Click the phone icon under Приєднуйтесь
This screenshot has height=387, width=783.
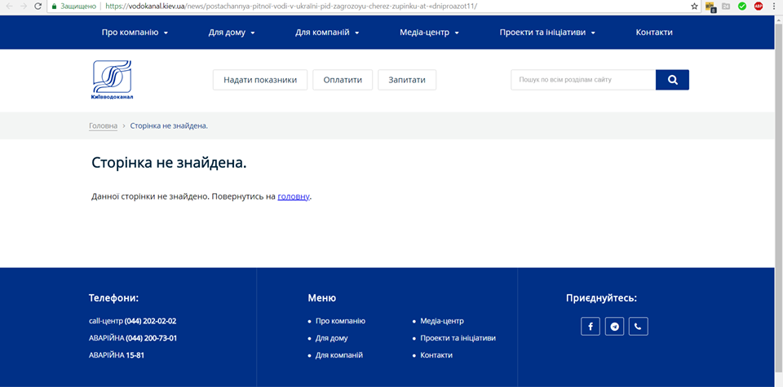(638, 327)
